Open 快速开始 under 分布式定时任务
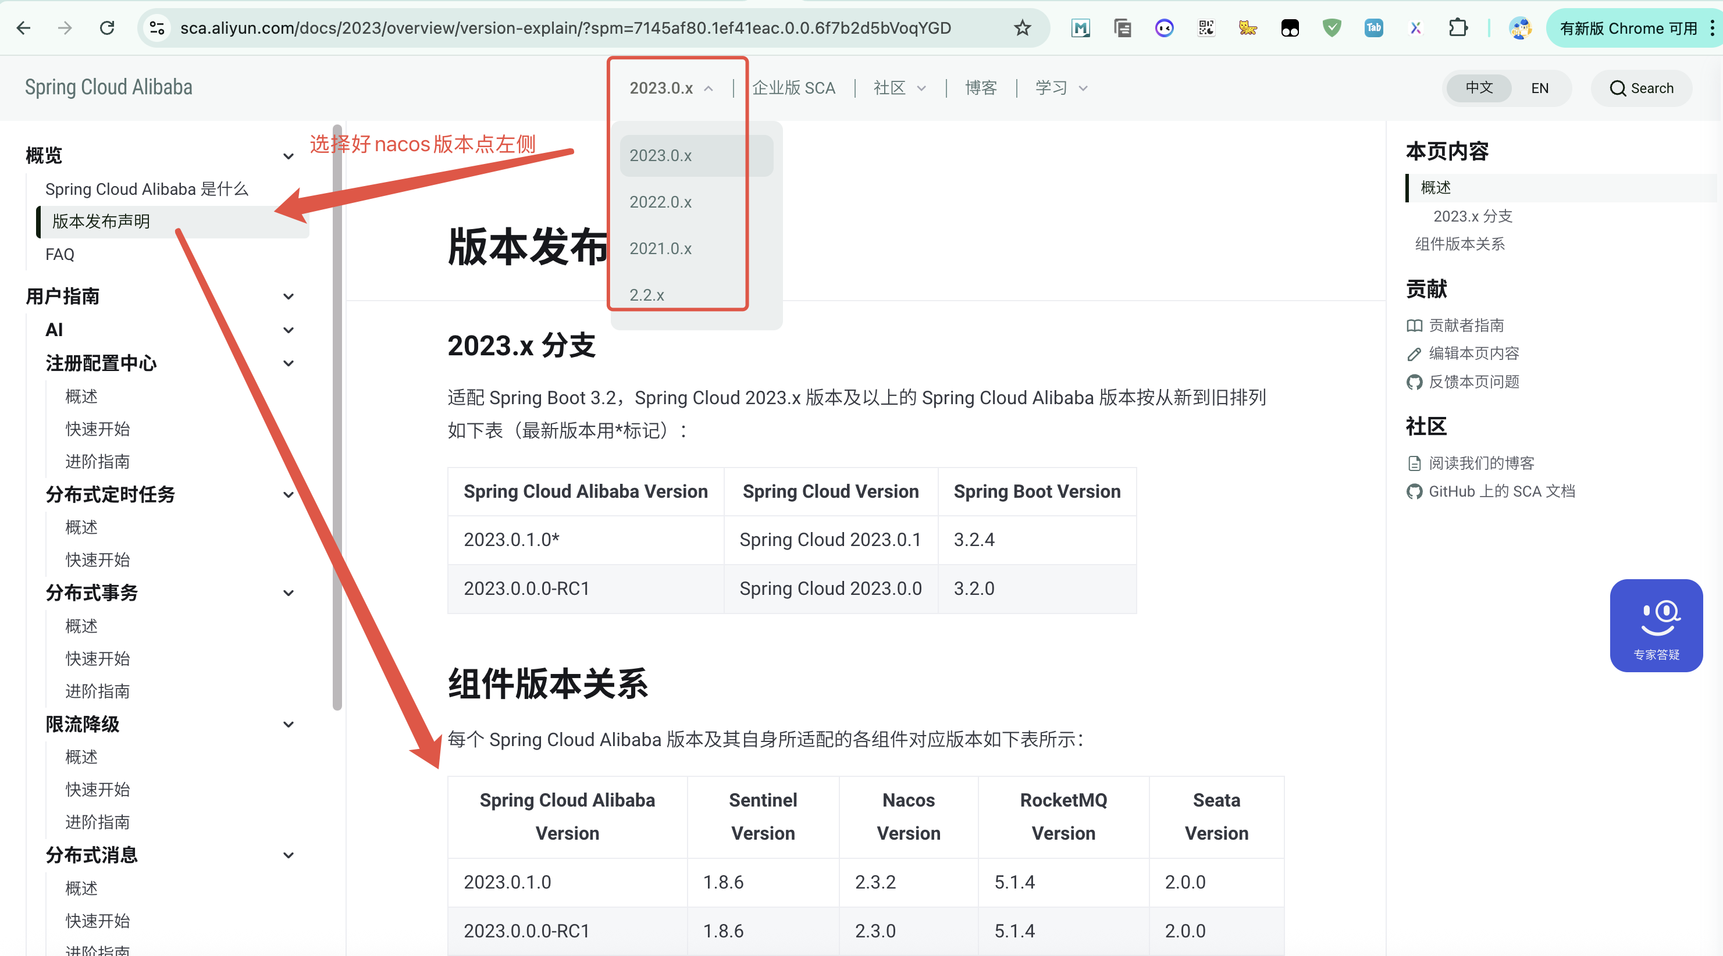Screen dimensions: 1723x956 pos(98,559)
